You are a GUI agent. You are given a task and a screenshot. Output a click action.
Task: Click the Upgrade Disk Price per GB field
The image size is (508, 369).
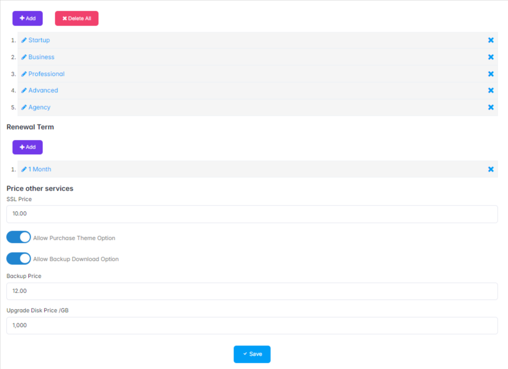tap(252, 325)
